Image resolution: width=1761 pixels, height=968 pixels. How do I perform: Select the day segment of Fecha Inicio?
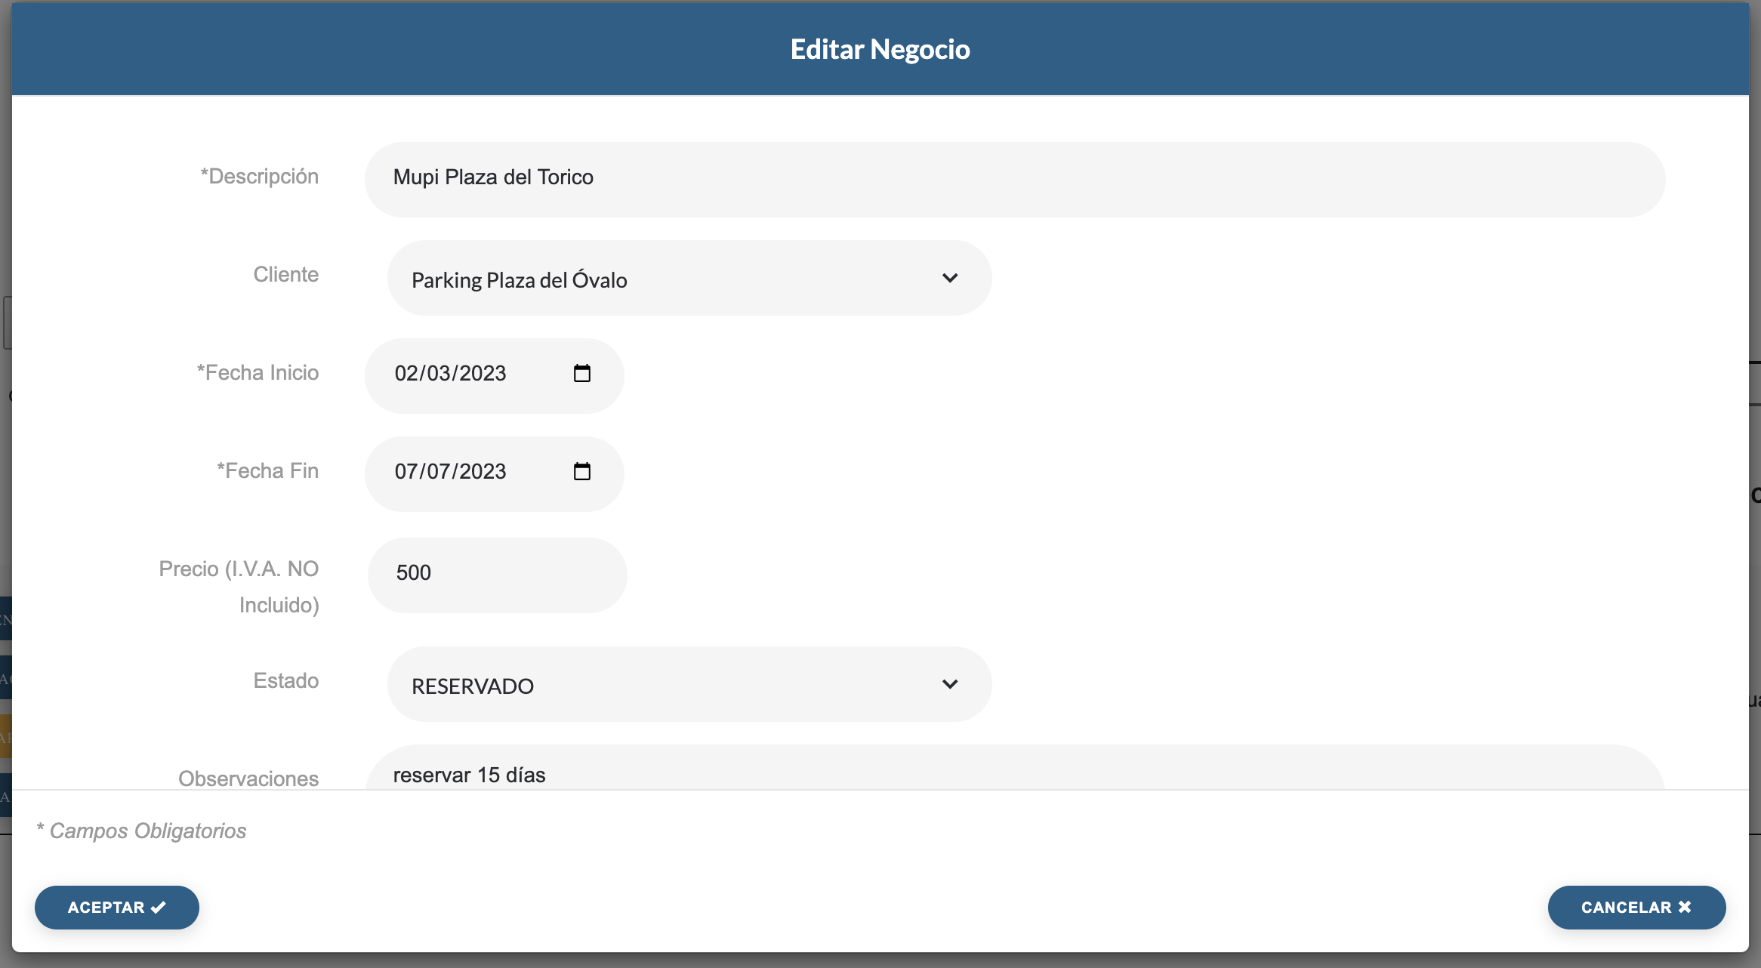[406, 373]
